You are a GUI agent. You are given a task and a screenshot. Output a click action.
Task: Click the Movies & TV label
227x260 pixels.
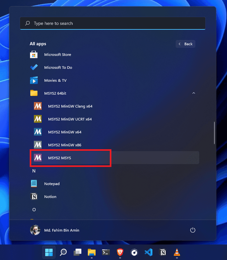coord(55,80)
